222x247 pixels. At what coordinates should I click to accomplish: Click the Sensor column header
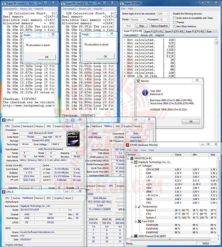(x=150, y=154)
